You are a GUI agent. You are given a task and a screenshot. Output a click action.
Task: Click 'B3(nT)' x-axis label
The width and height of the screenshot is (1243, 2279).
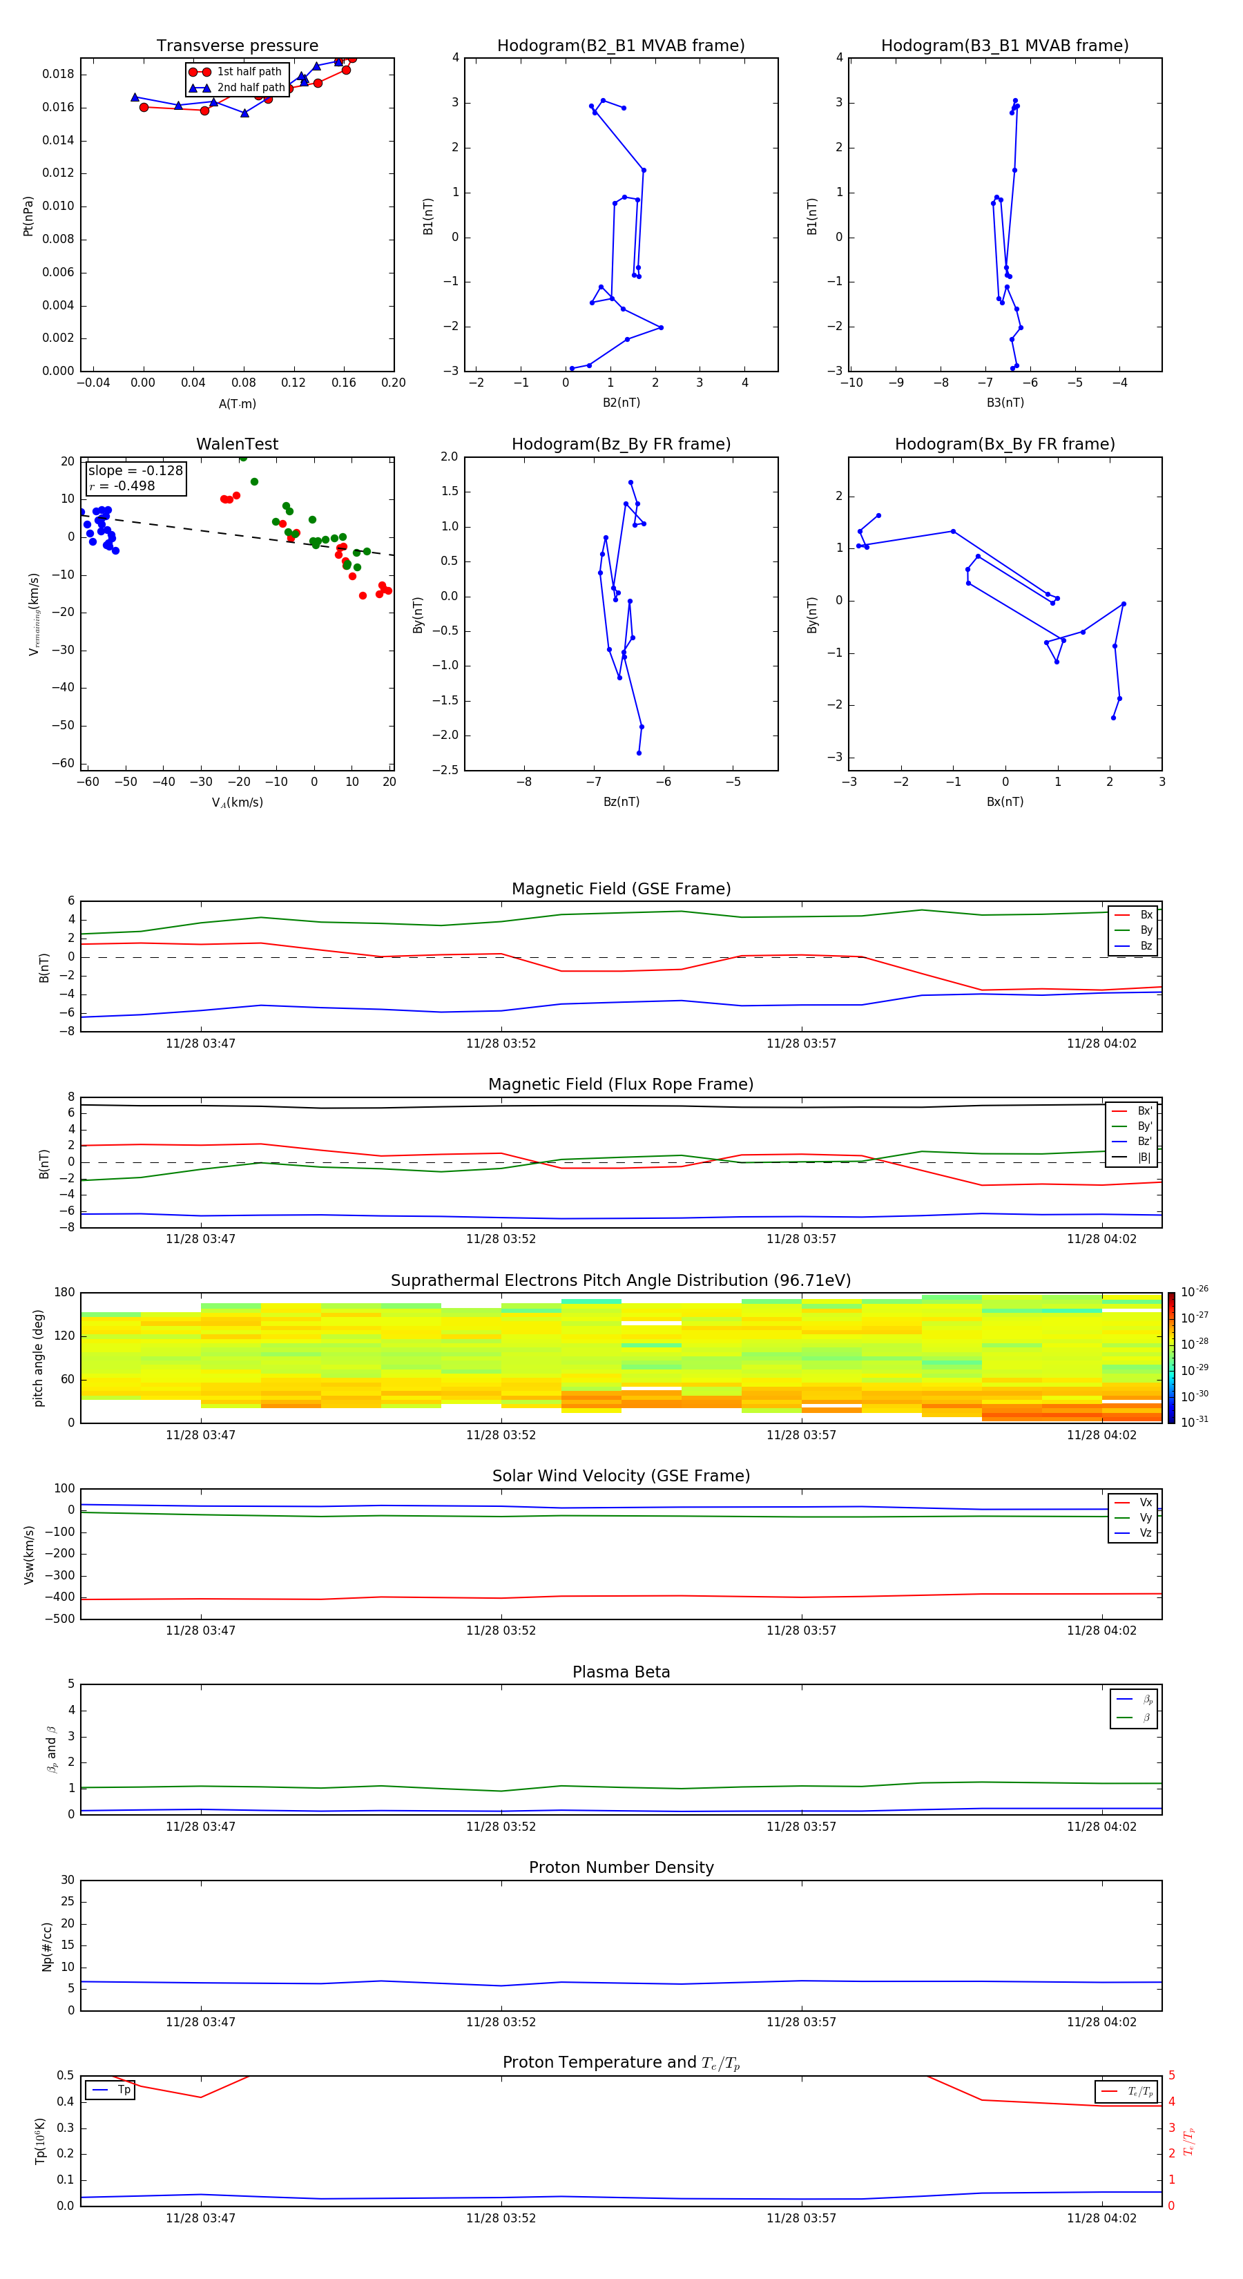point(1005,403)
